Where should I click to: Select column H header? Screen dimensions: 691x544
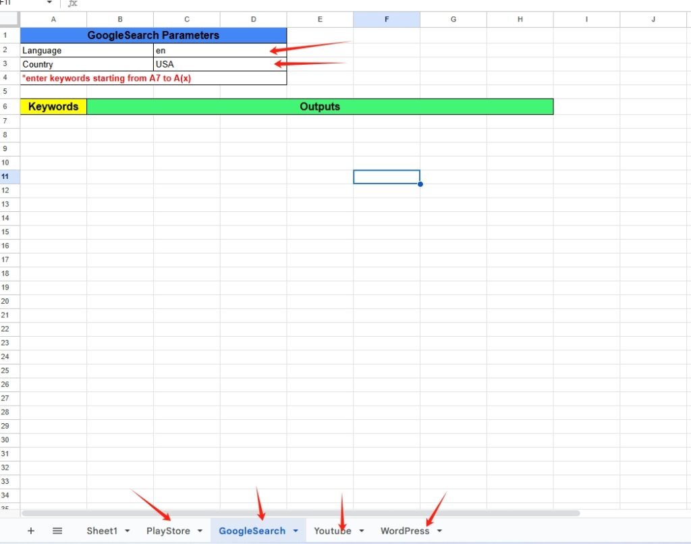520,20
